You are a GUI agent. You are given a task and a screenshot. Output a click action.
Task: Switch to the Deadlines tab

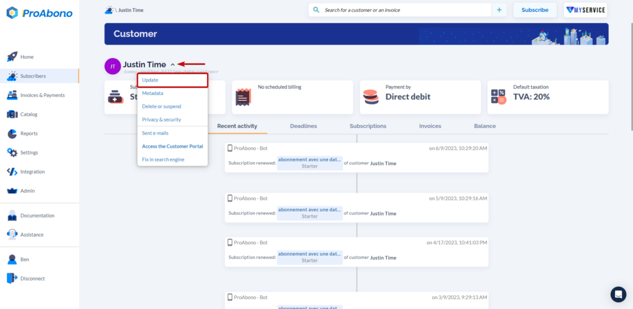pyautogui.click(x=303, y=126)
